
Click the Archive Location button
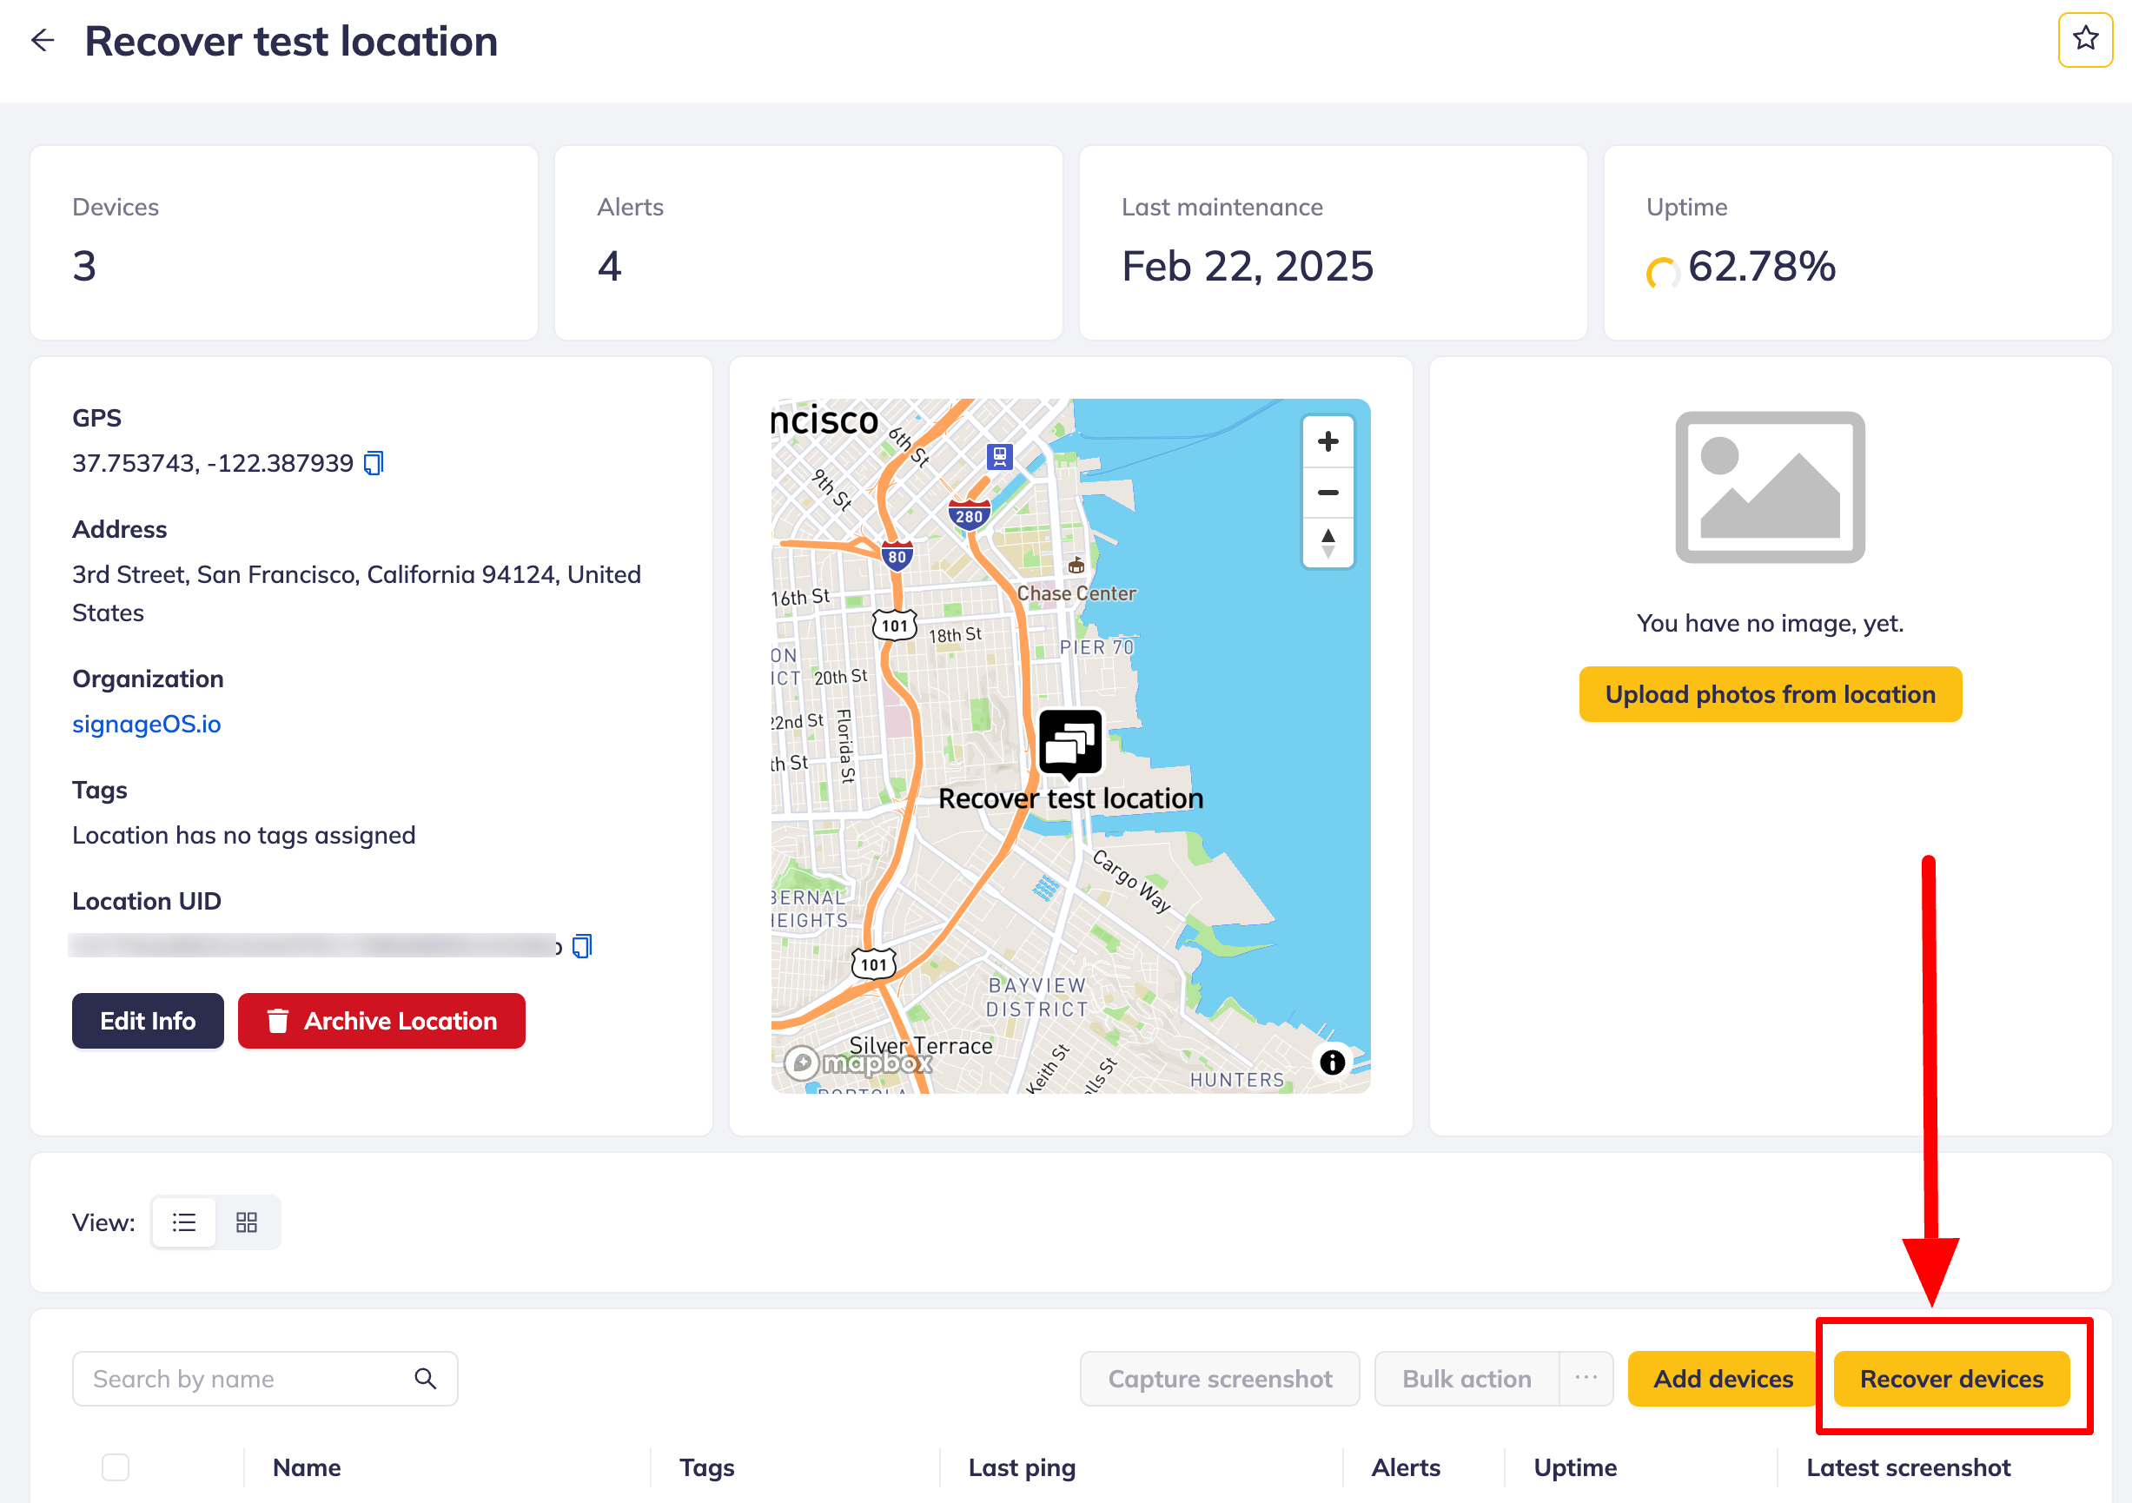(381, 1021)
